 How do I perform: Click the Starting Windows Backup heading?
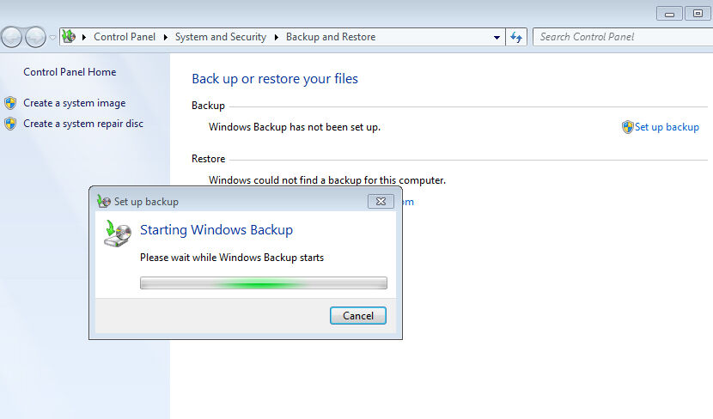(x=216, y=230)
